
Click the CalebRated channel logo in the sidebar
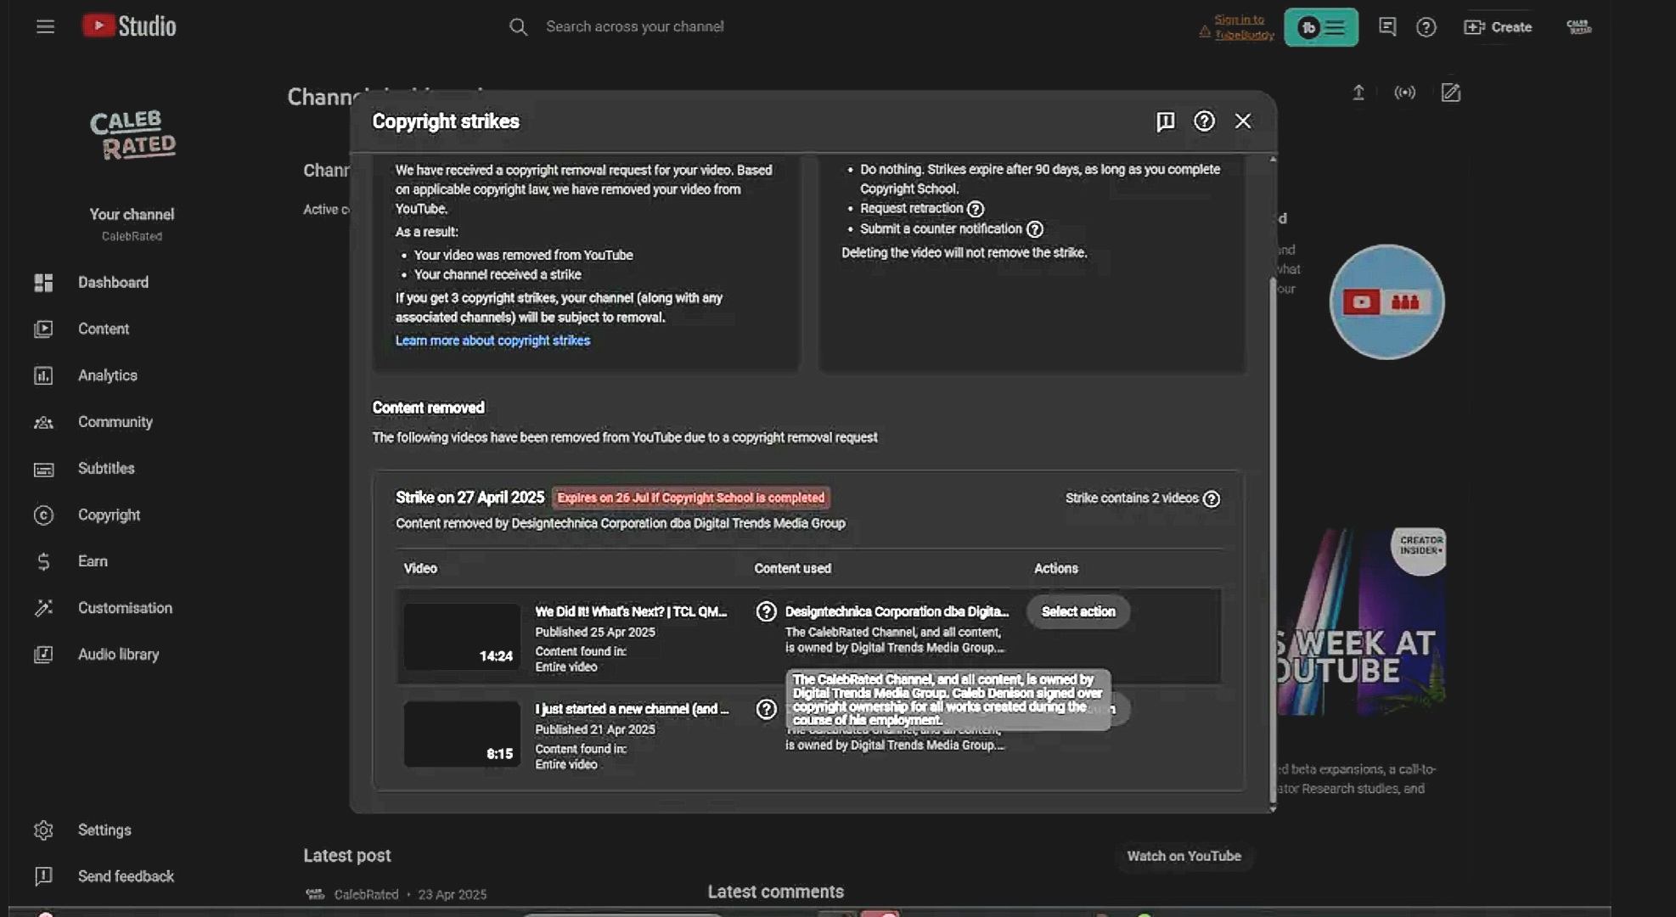[x=132, y=136]
